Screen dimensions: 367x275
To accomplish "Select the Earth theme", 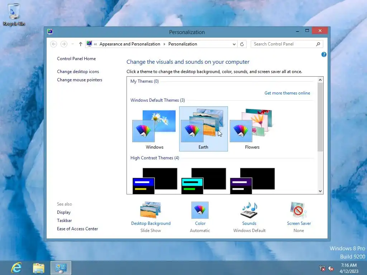I will pyautogui.click(x=204, y=129).
